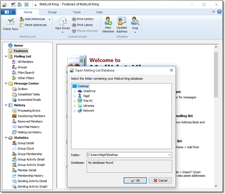This screenshot has width=225, height=194.
Task: Click the check mail icon in quick access toolbar
Action: pos(13,4)
